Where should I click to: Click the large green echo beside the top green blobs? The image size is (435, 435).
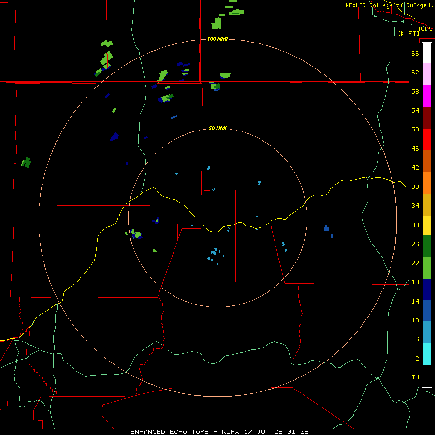(217, 24)
